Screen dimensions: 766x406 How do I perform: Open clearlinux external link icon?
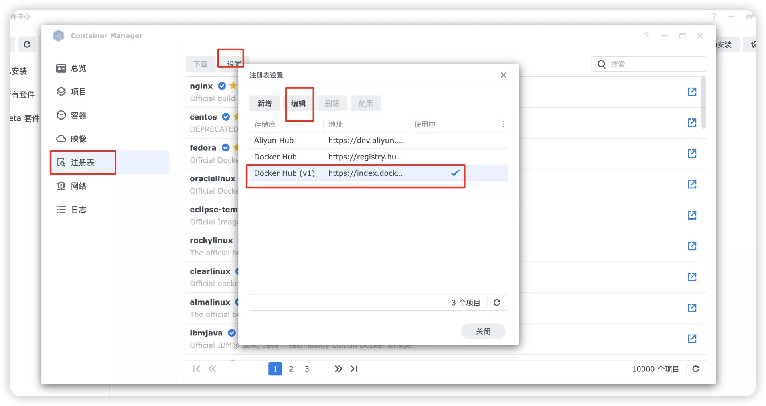(692, 277)
